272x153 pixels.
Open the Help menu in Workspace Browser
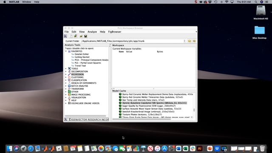coord(102,32)
